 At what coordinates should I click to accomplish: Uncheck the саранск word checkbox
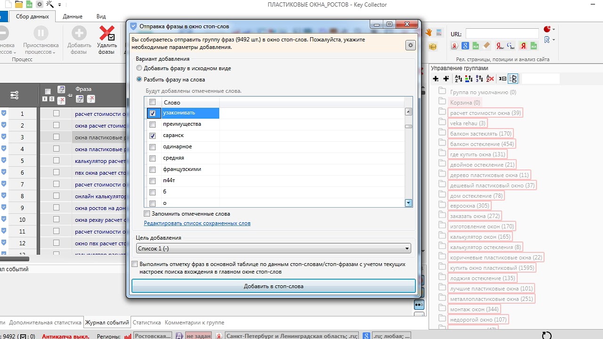point(153,136)
